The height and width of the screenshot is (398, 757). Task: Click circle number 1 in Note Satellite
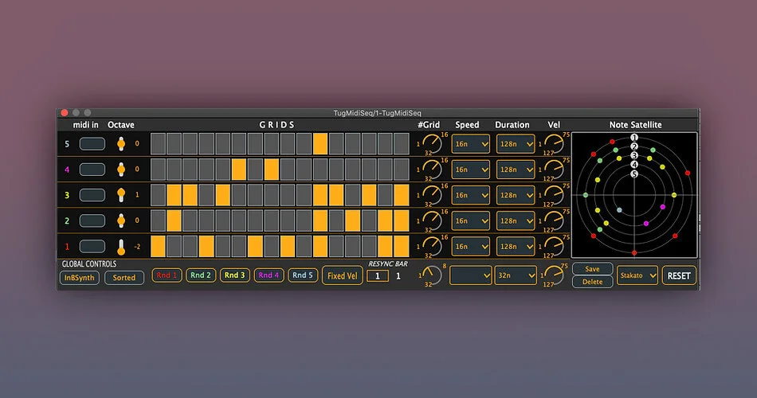coord(634,138)
